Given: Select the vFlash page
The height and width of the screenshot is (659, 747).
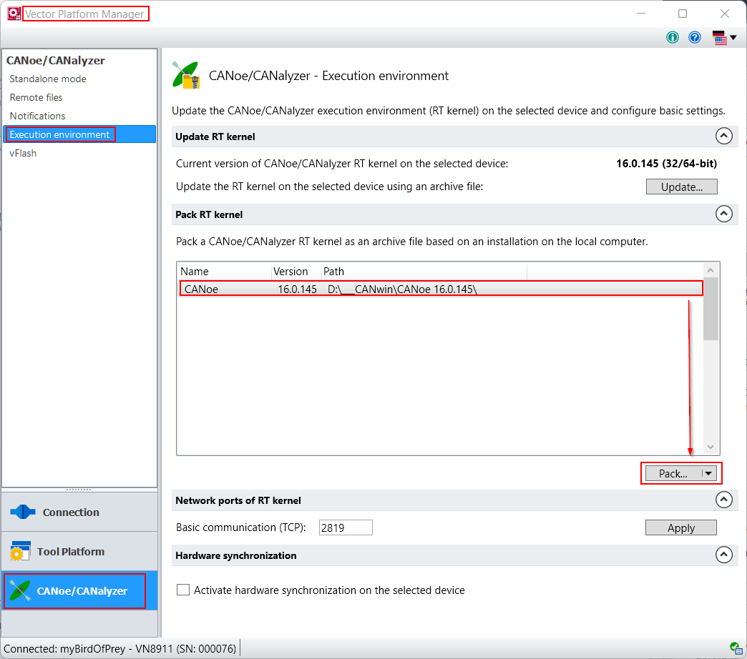Looking at the screenshot, I should (x=22, y=152).
